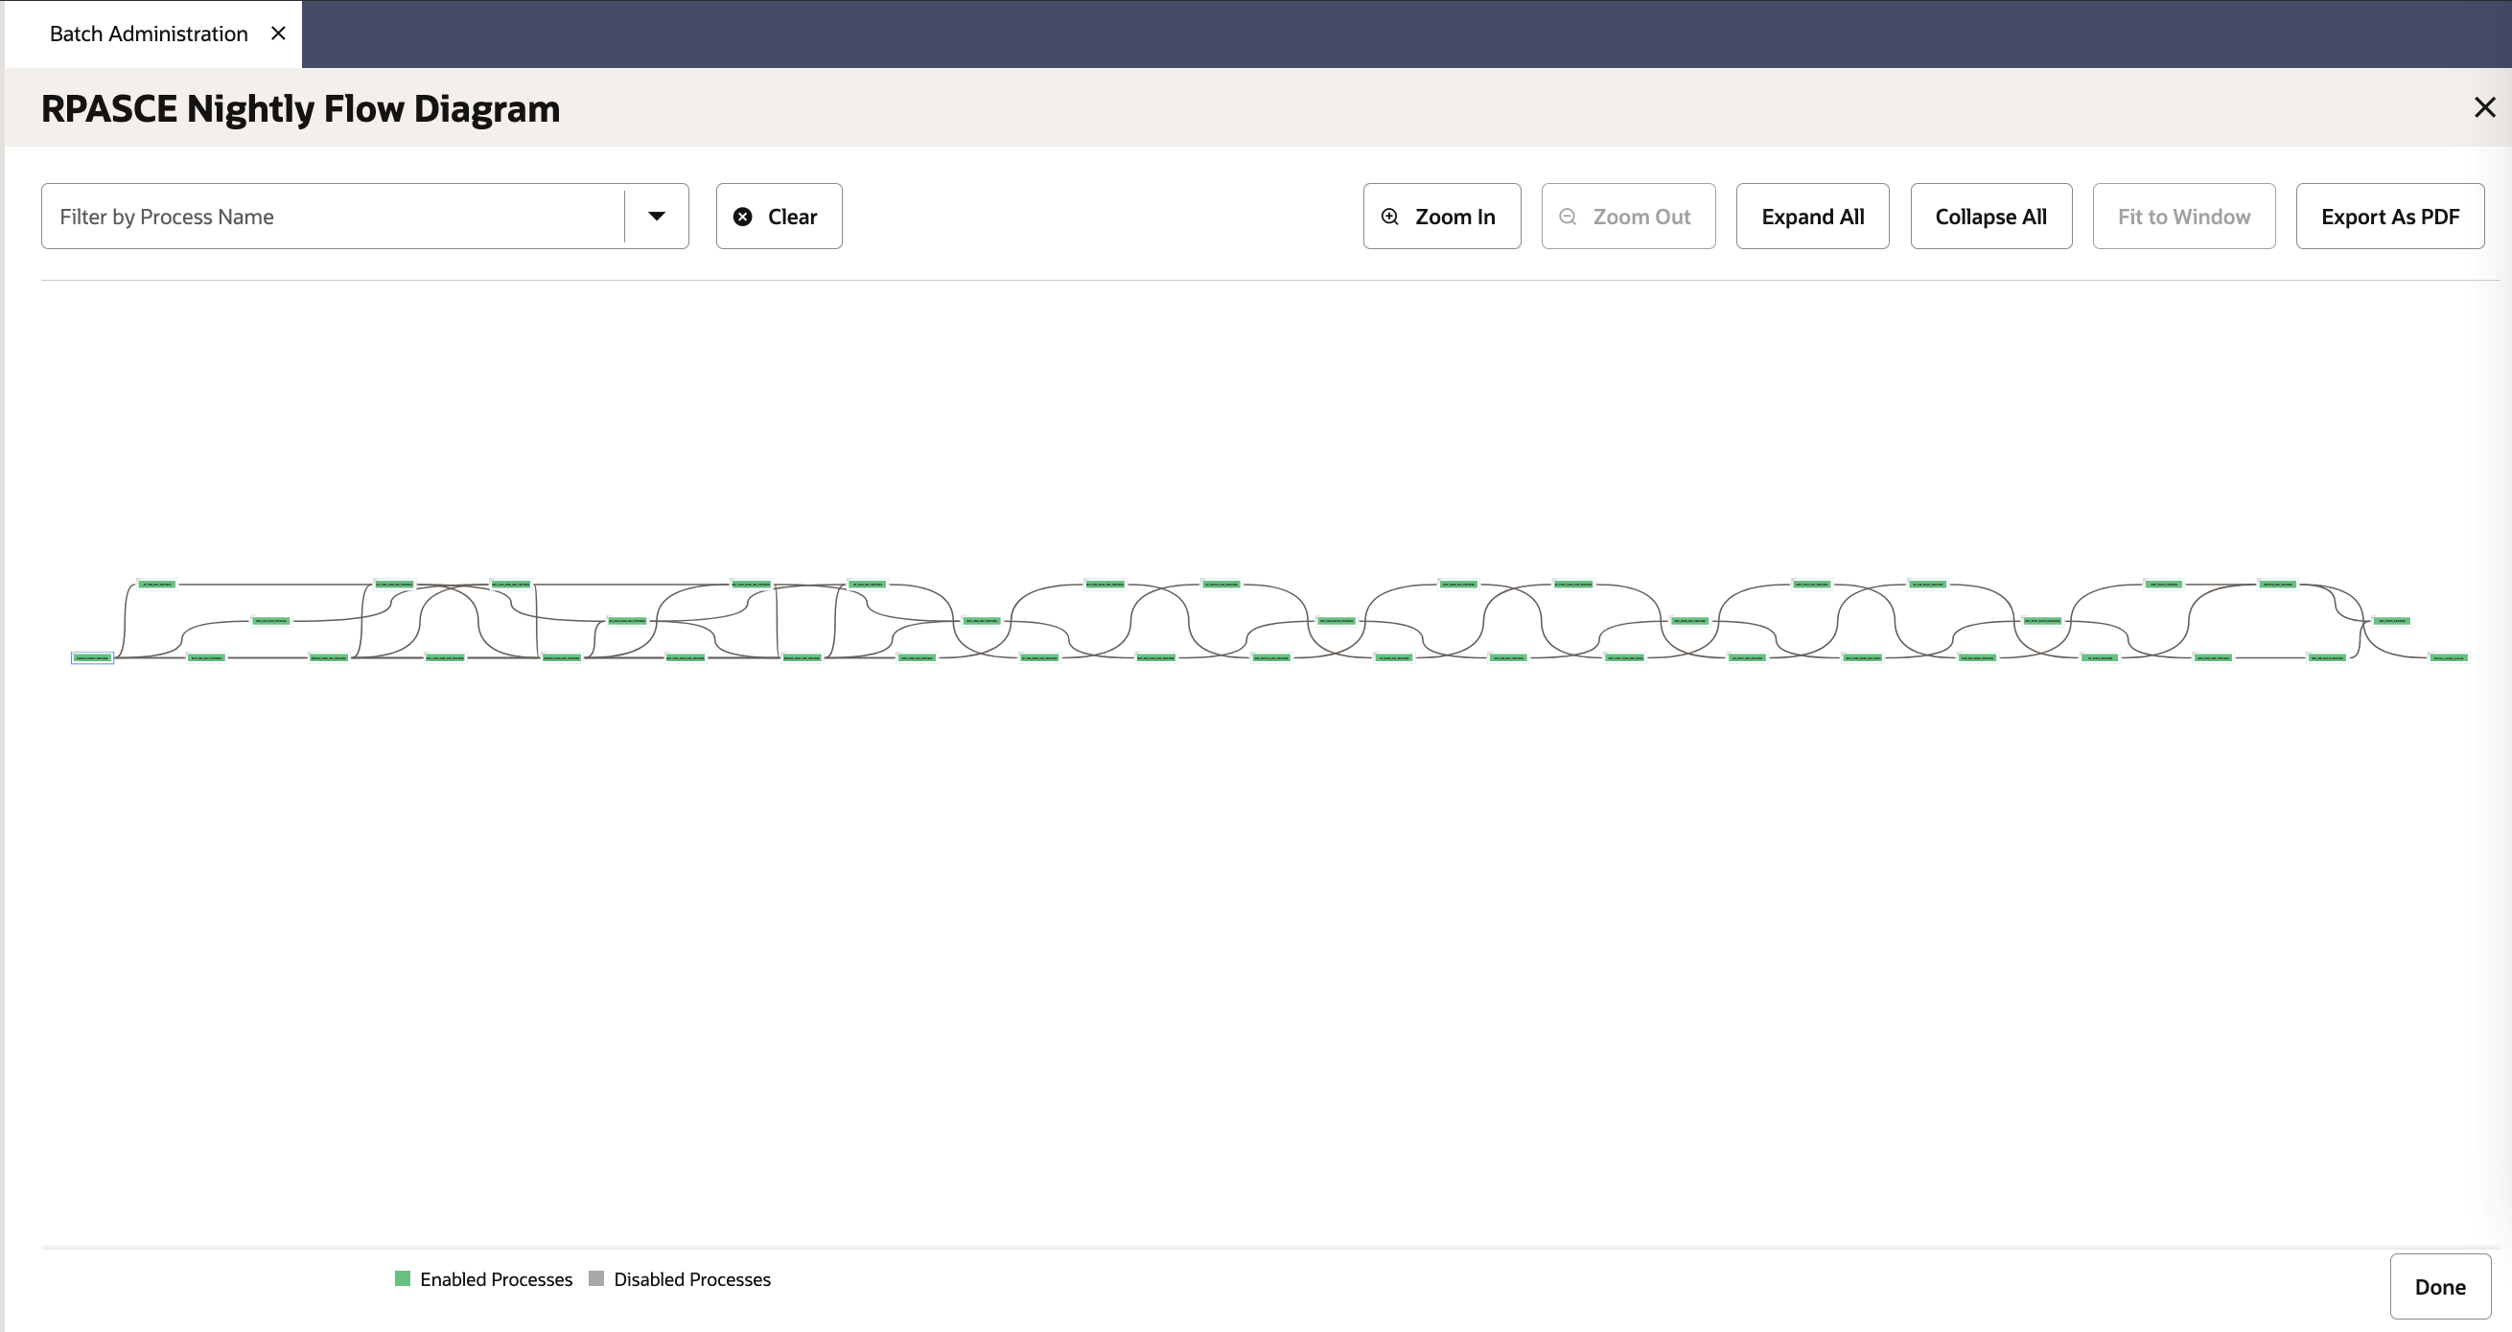Export the diagram as PDF
This screenshot has width=2512, height=1332.
point(2389,217)
